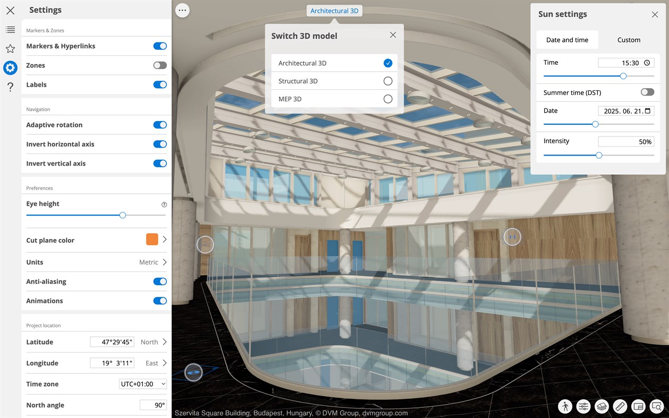Open the list view sidebar icon
Screen dimensions: 669x418
click(10, 30)
